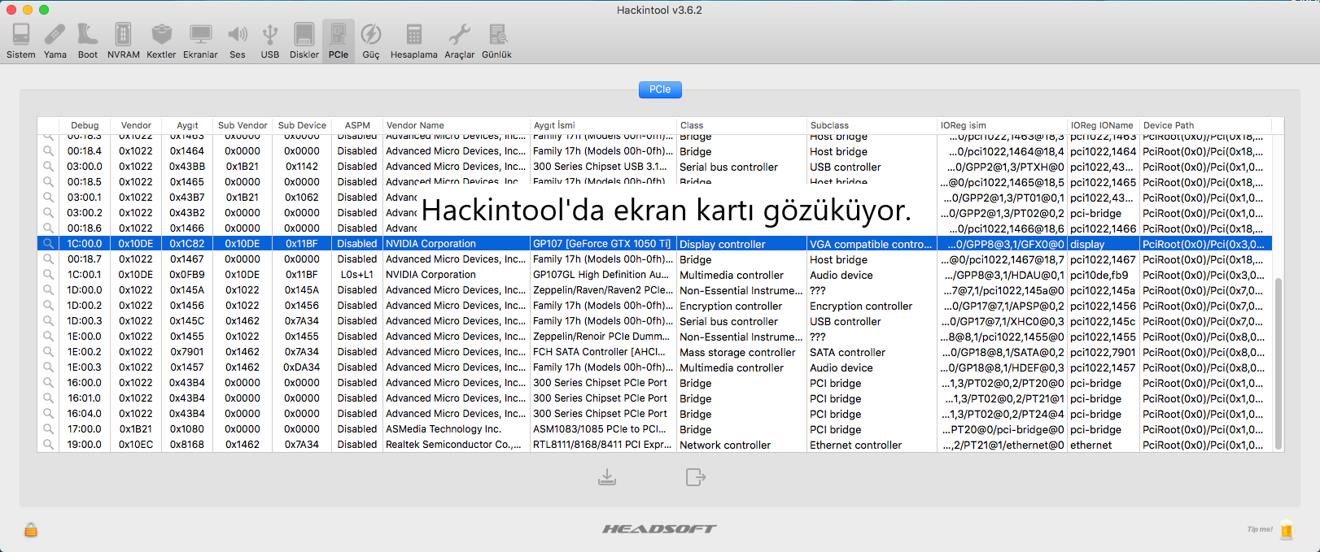Image resolution: width=1320 pixels, height=552 pixels.
Task: Click the PCIe tab button
Action: tap(660, 89)
